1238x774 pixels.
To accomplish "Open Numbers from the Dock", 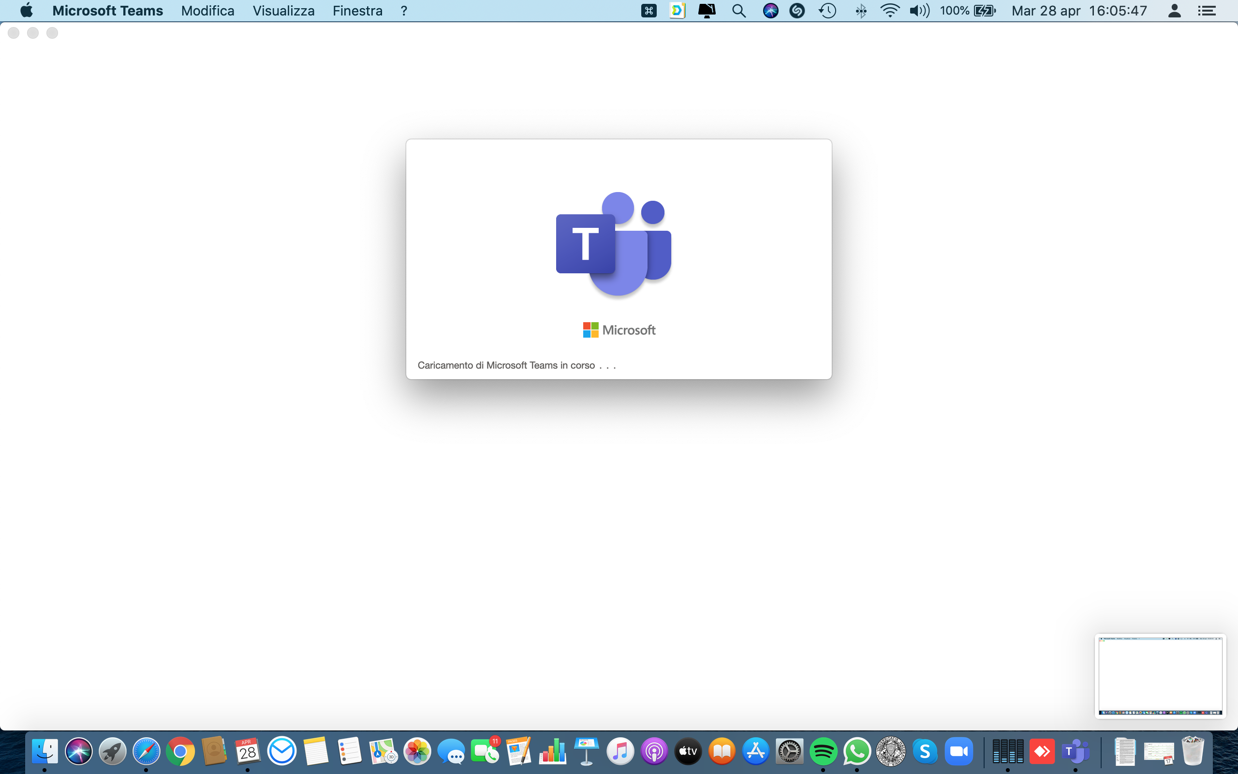I will [x=552, y=751].
